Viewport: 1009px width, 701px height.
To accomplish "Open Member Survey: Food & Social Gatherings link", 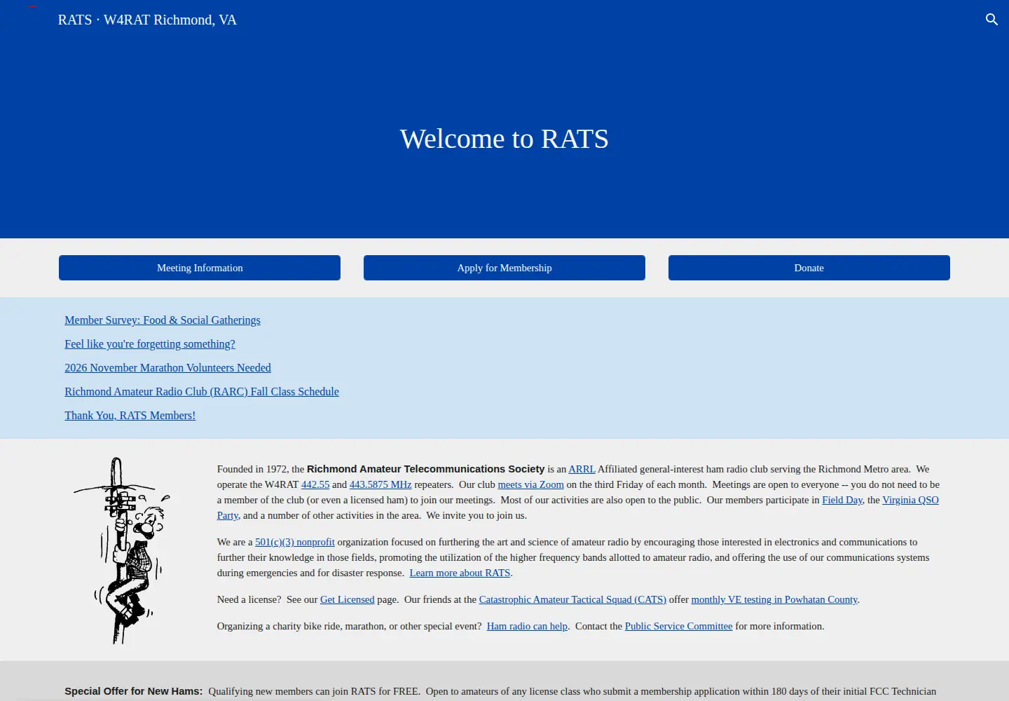I will 163,320.
